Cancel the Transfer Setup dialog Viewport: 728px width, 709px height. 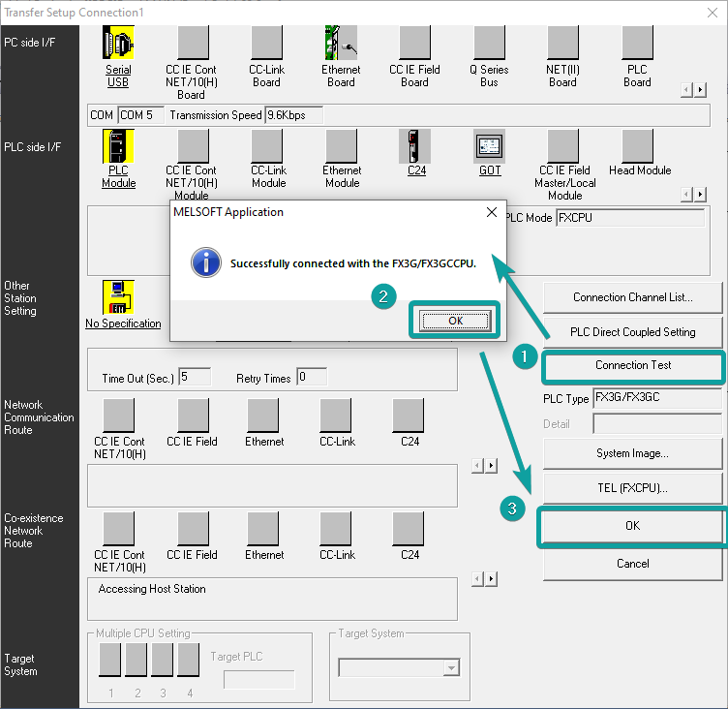coord(633,563)
